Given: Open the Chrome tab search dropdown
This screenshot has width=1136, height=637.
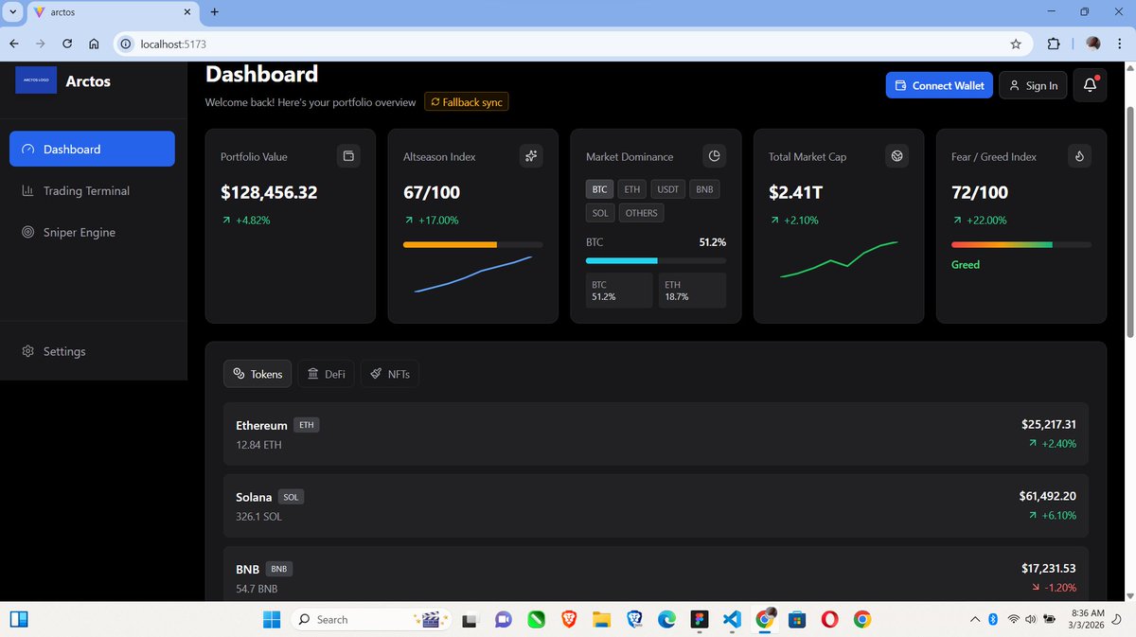Looking at the screenshot, I should [x=13, y=12].
